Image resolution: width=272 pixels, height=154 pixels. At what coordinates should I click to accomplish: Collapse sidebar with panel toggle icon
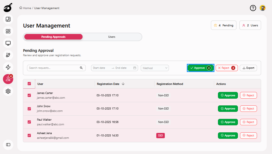8,145
